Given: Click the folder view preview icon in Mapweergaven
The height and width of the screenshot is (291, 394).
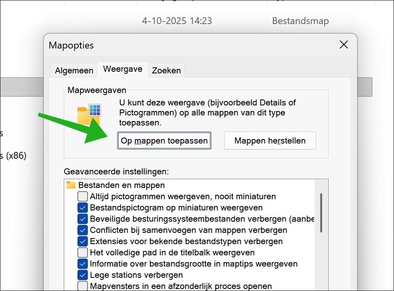Looking at the screenshot, I should tap(88, 112).
